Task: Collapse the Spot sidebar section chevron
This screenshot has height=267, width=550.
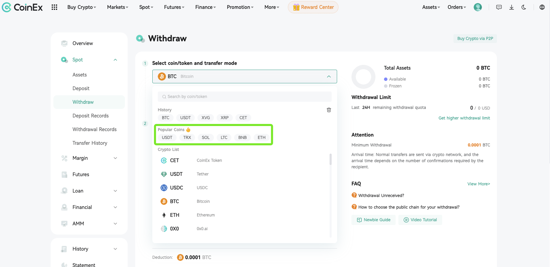Action: coord(115,60)
